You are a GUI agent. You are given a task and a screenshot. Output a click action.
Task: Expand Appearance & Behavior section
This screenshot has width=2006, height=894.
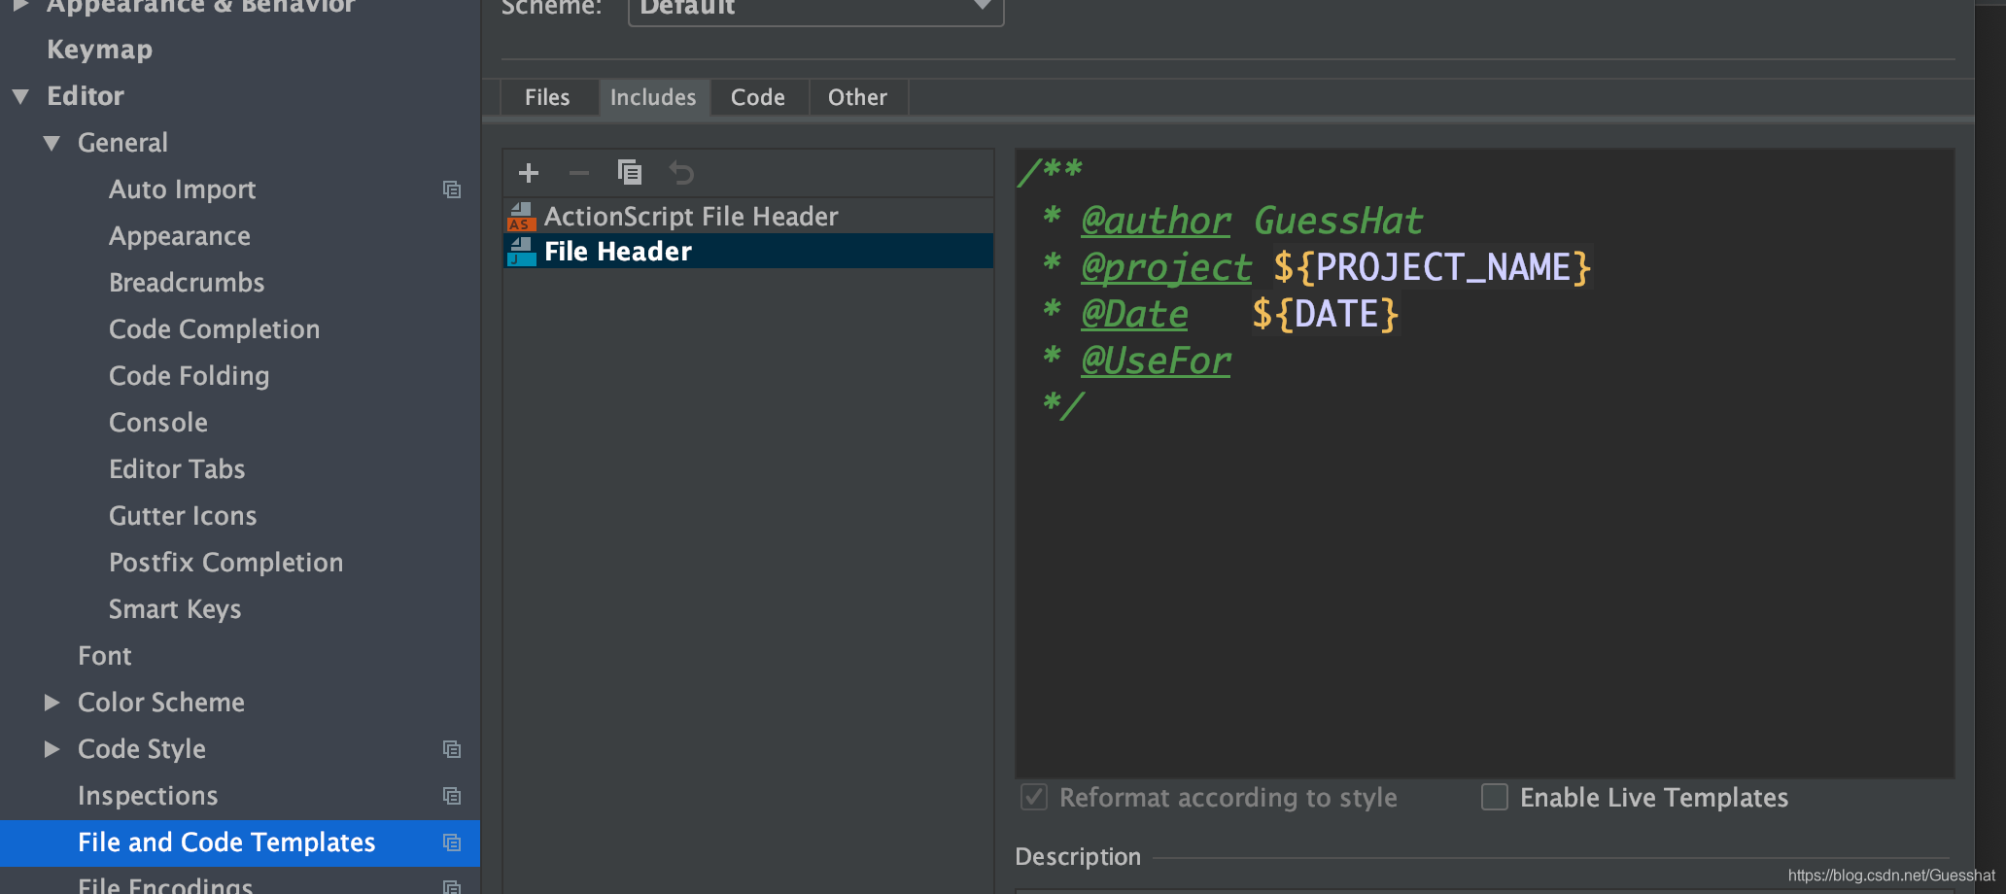tap(20, 6)
